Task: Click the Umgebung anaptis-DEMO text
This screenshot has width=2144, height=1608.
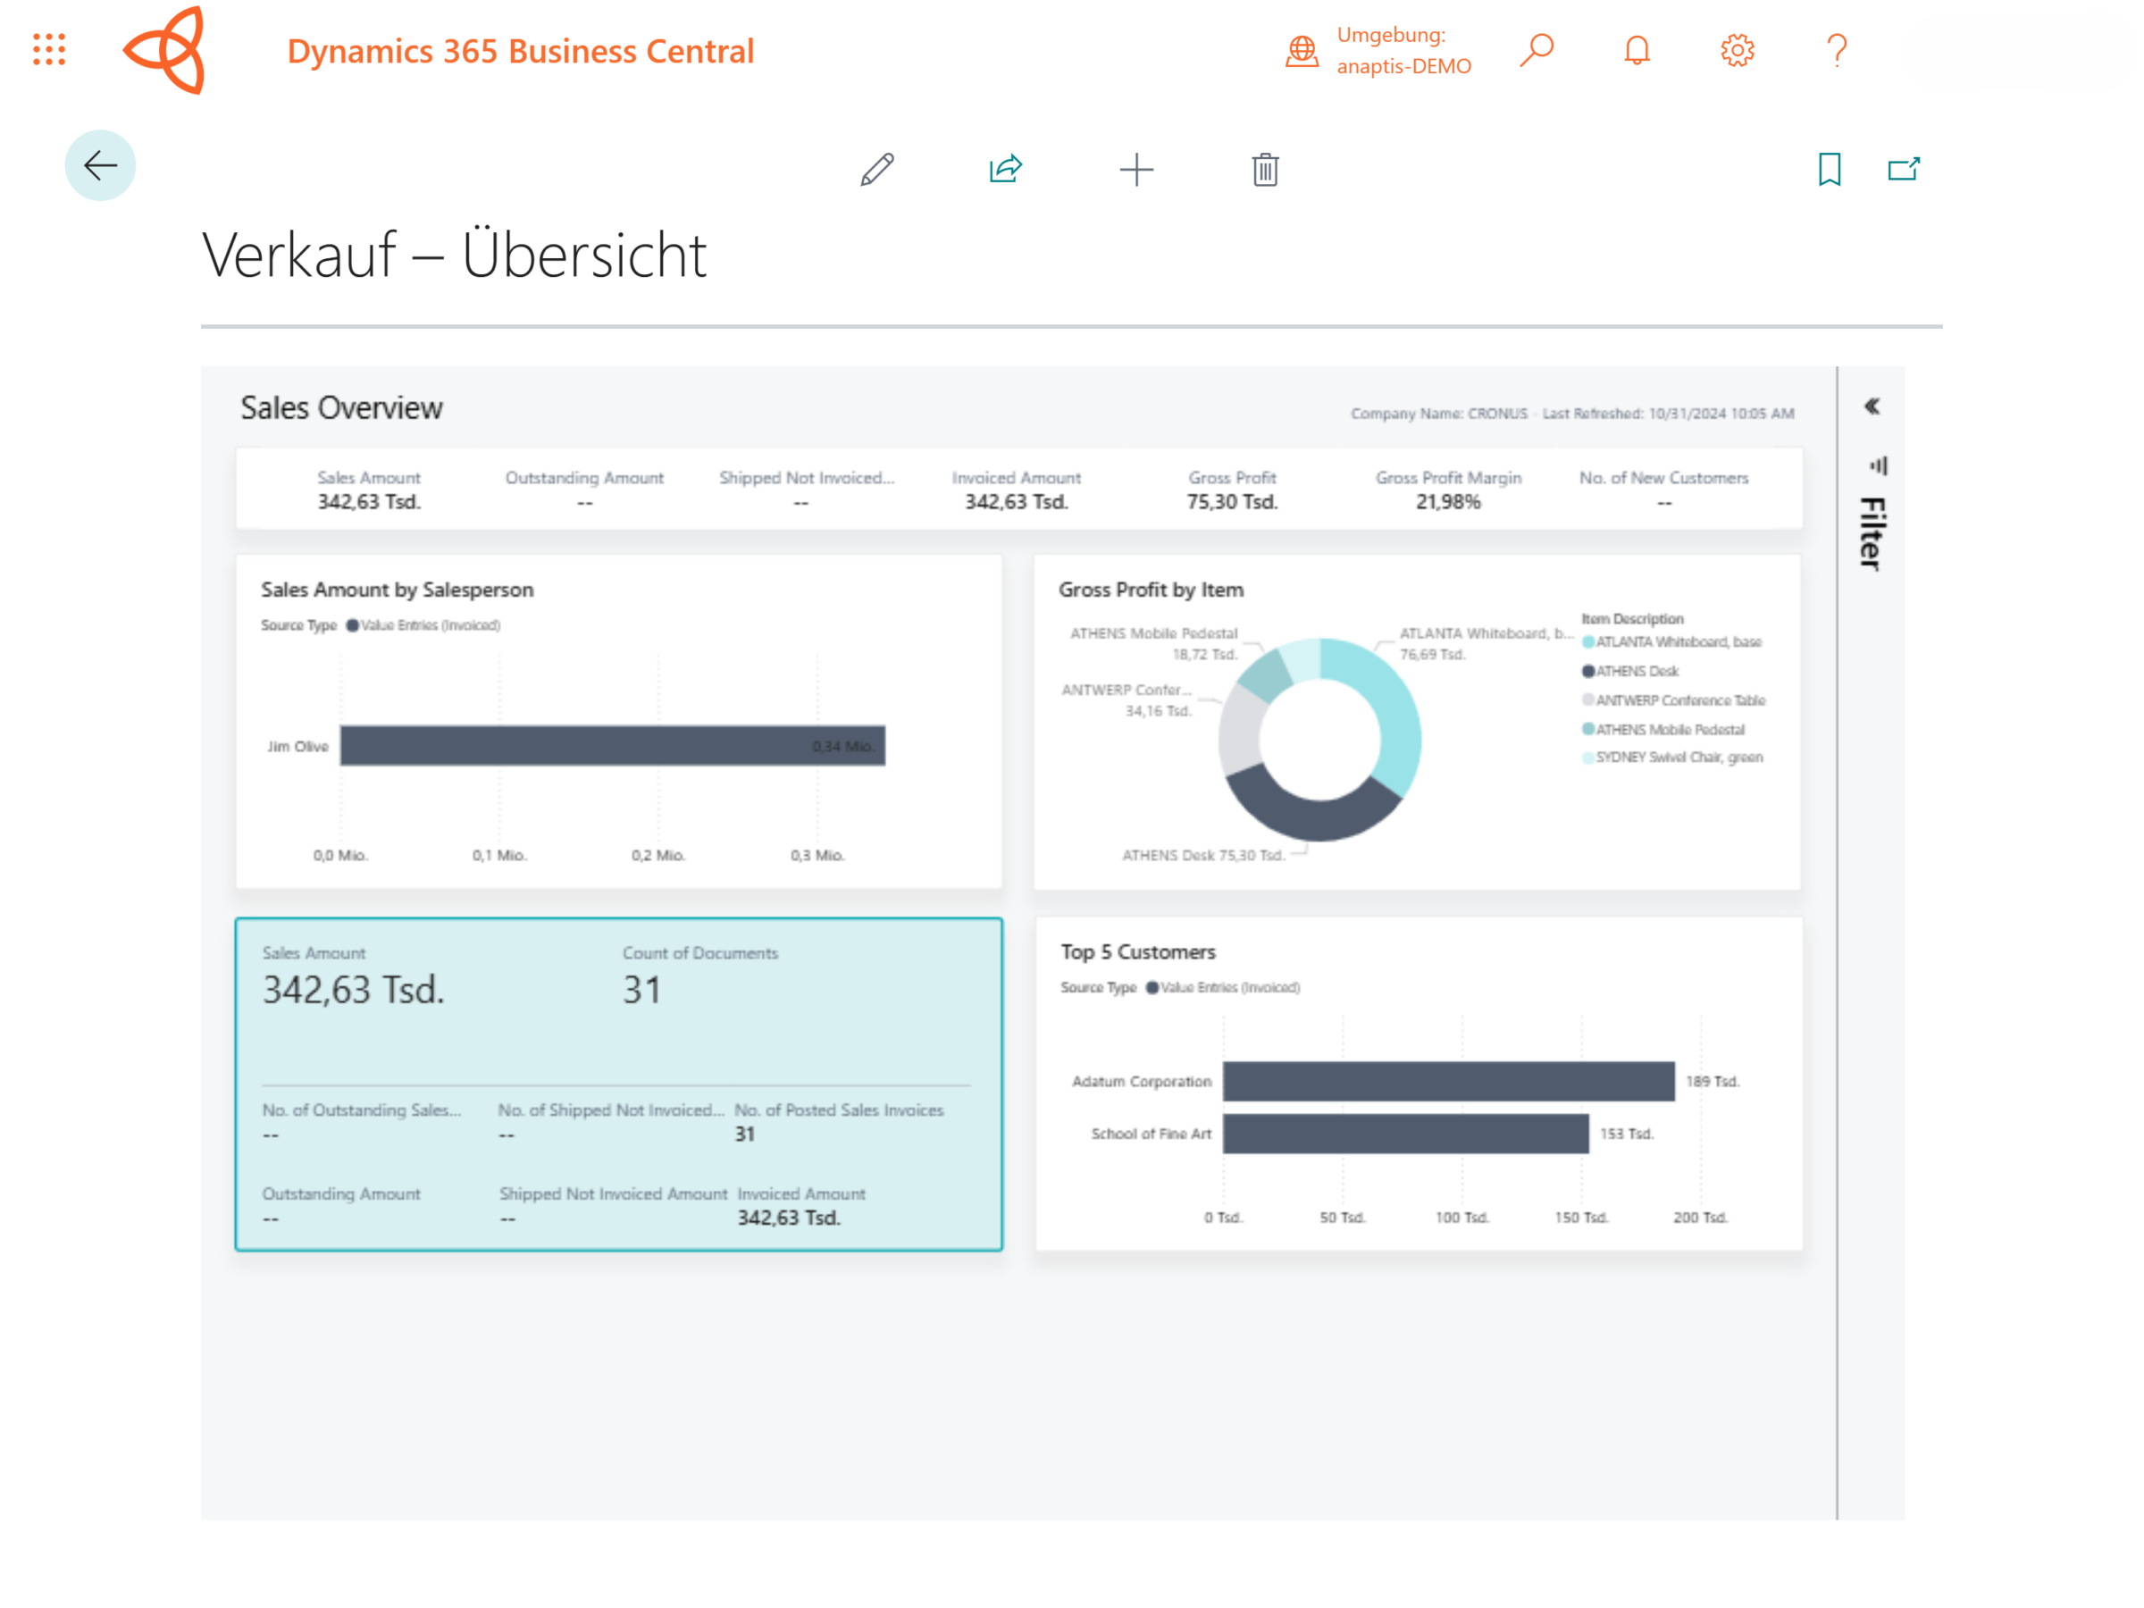Action: click(x=1403, y=50)
